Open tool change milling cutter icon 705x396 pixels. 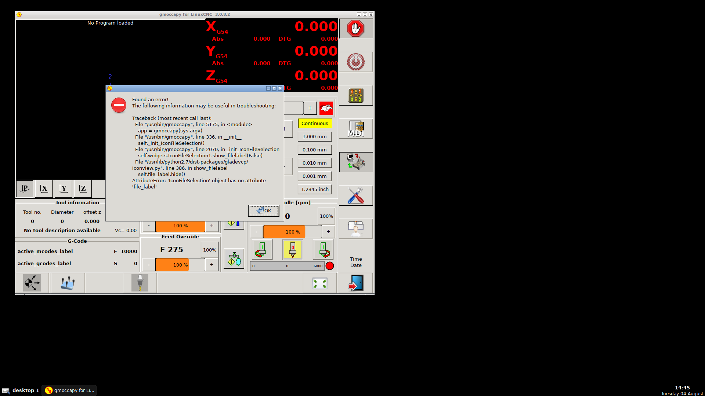(x=140, y=283)
